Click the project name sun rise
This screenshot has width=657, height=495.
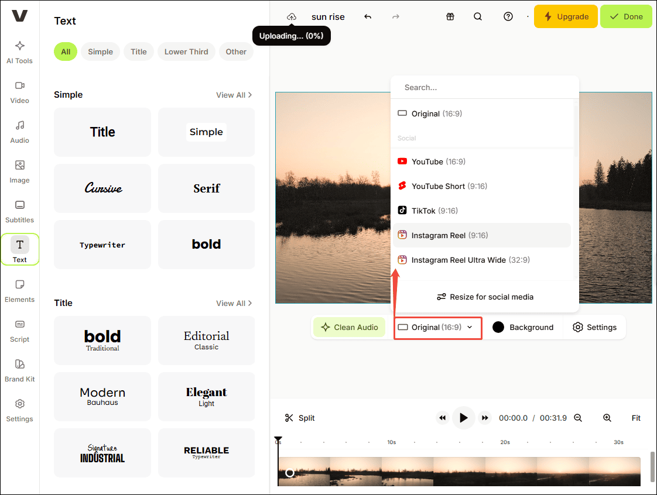click(x=328, y=17)
